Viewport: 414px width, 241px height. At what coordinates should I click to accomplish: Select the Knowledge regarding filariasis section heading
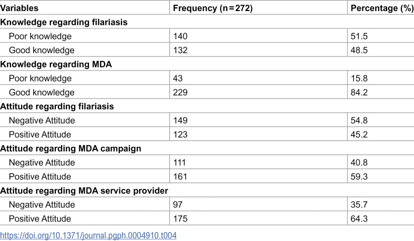[x=64, y=22]
